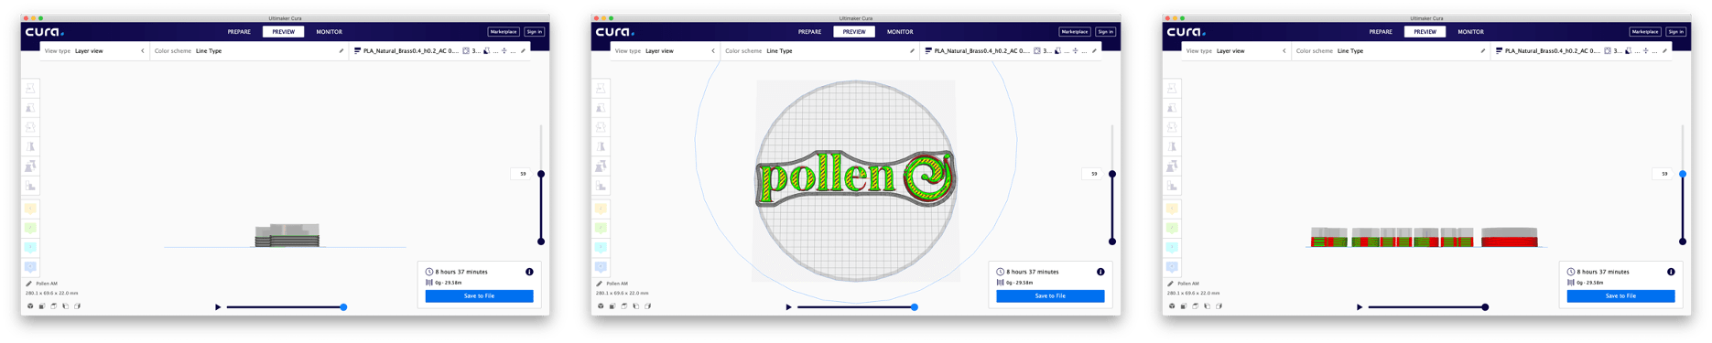1712x343 pixels.
Task: Expand PLA_Natural_Brass profile panel in middle window
Action: [x=1011, y=51]
